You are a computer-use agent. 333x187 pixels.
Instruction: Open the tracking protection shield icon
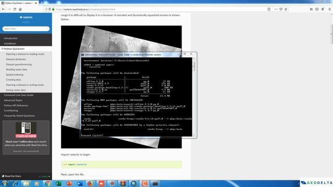50,9
